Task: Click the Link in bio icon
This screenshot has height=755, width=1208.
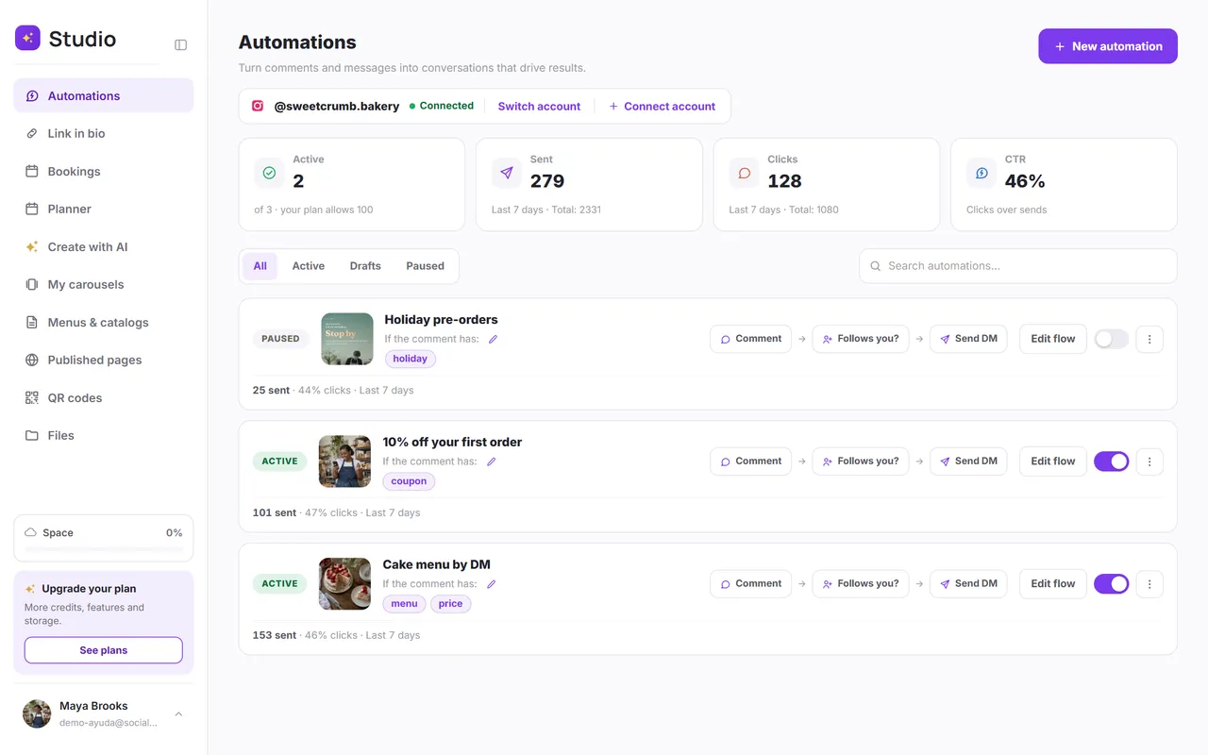Action: coord(32,133)
